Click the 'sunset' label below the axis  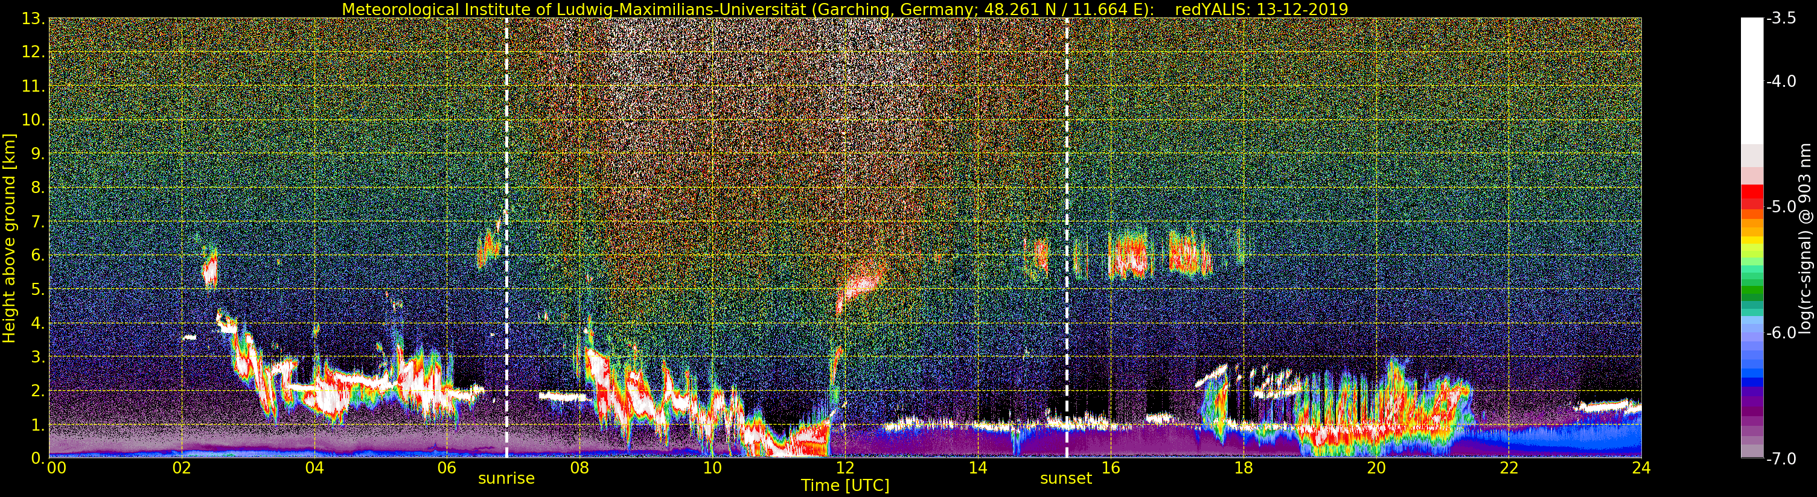(1066, 479)
